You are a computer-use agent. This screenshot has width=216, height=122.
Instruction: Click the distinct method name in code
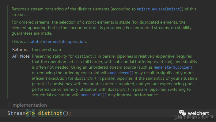[x=50, y=113]
